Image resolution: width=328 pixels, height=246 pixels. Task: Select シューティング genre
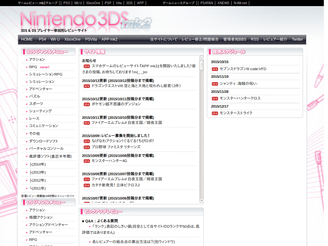(x=40, y=111)
